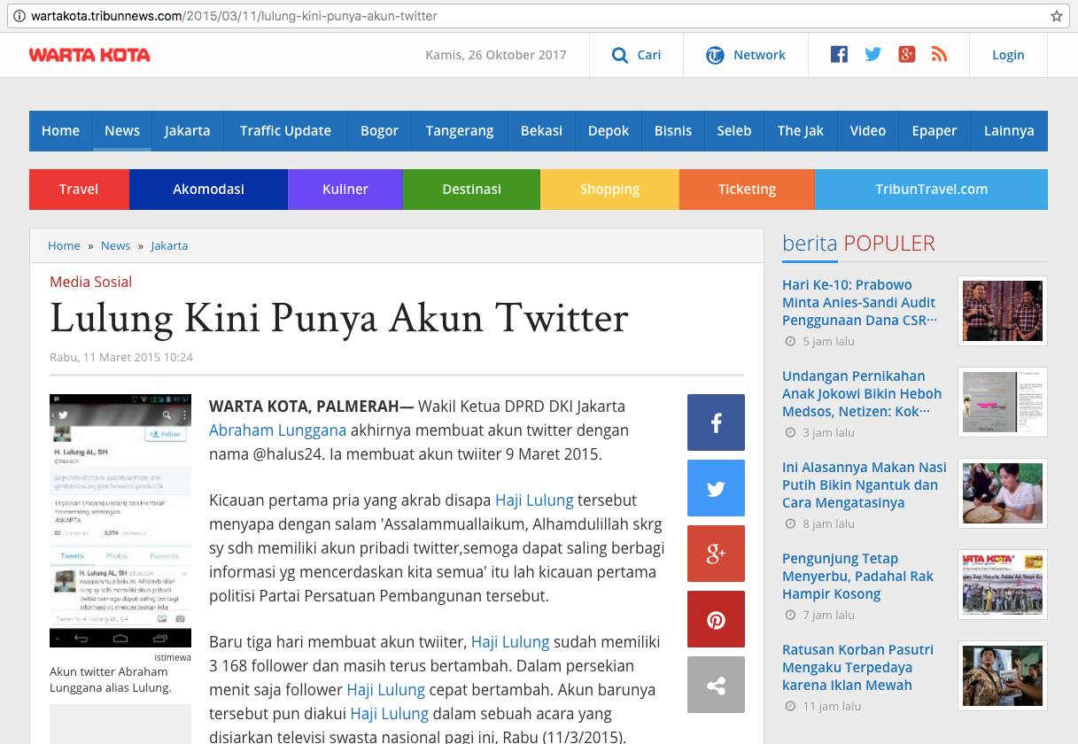Open Bekasi section
This screenshot has width=1078, height=744.
(541, 130)
